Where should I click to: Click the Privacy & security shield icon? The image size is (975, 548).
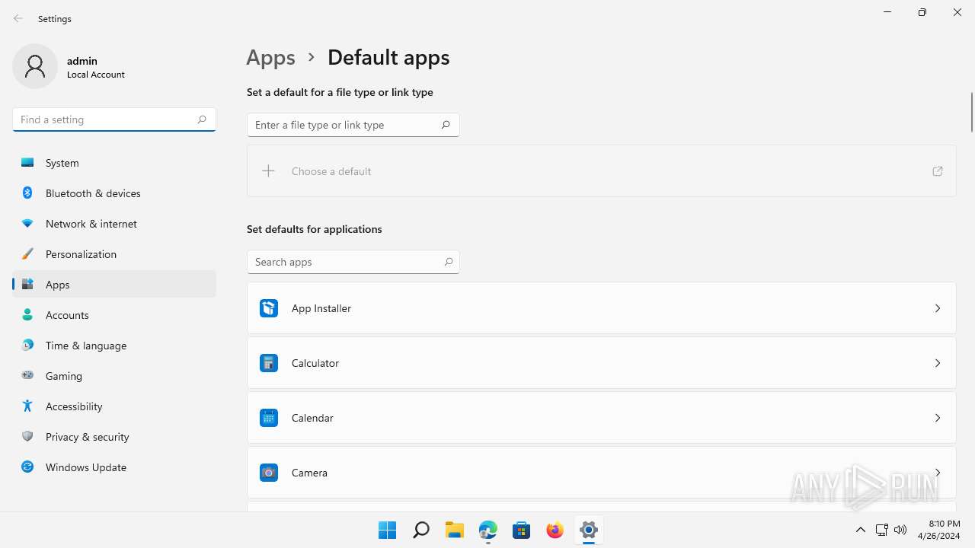click(x=27, y=437)
